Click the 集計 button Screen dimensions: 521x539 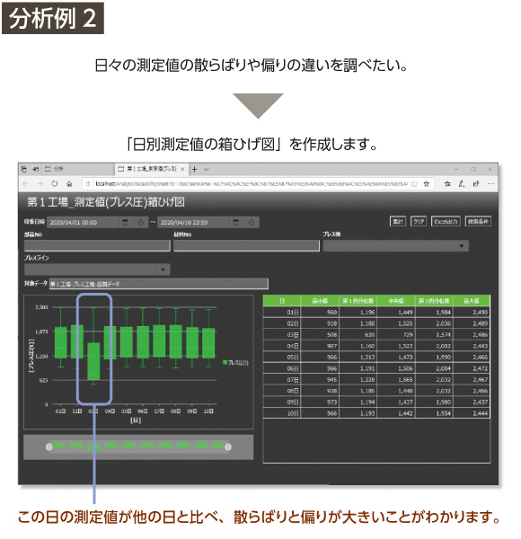click(398, 221)
